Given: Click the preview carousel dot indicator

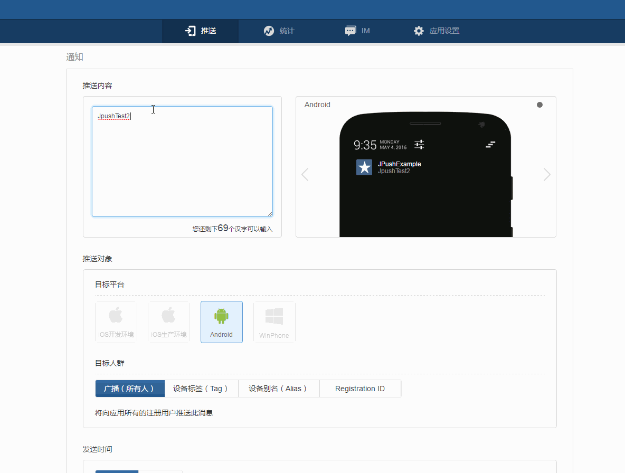Looking at the screenshot, I should click(539, 105).
